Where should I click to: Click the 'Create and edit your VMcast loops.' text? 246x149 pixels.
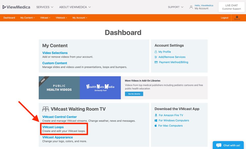(64, 131)
